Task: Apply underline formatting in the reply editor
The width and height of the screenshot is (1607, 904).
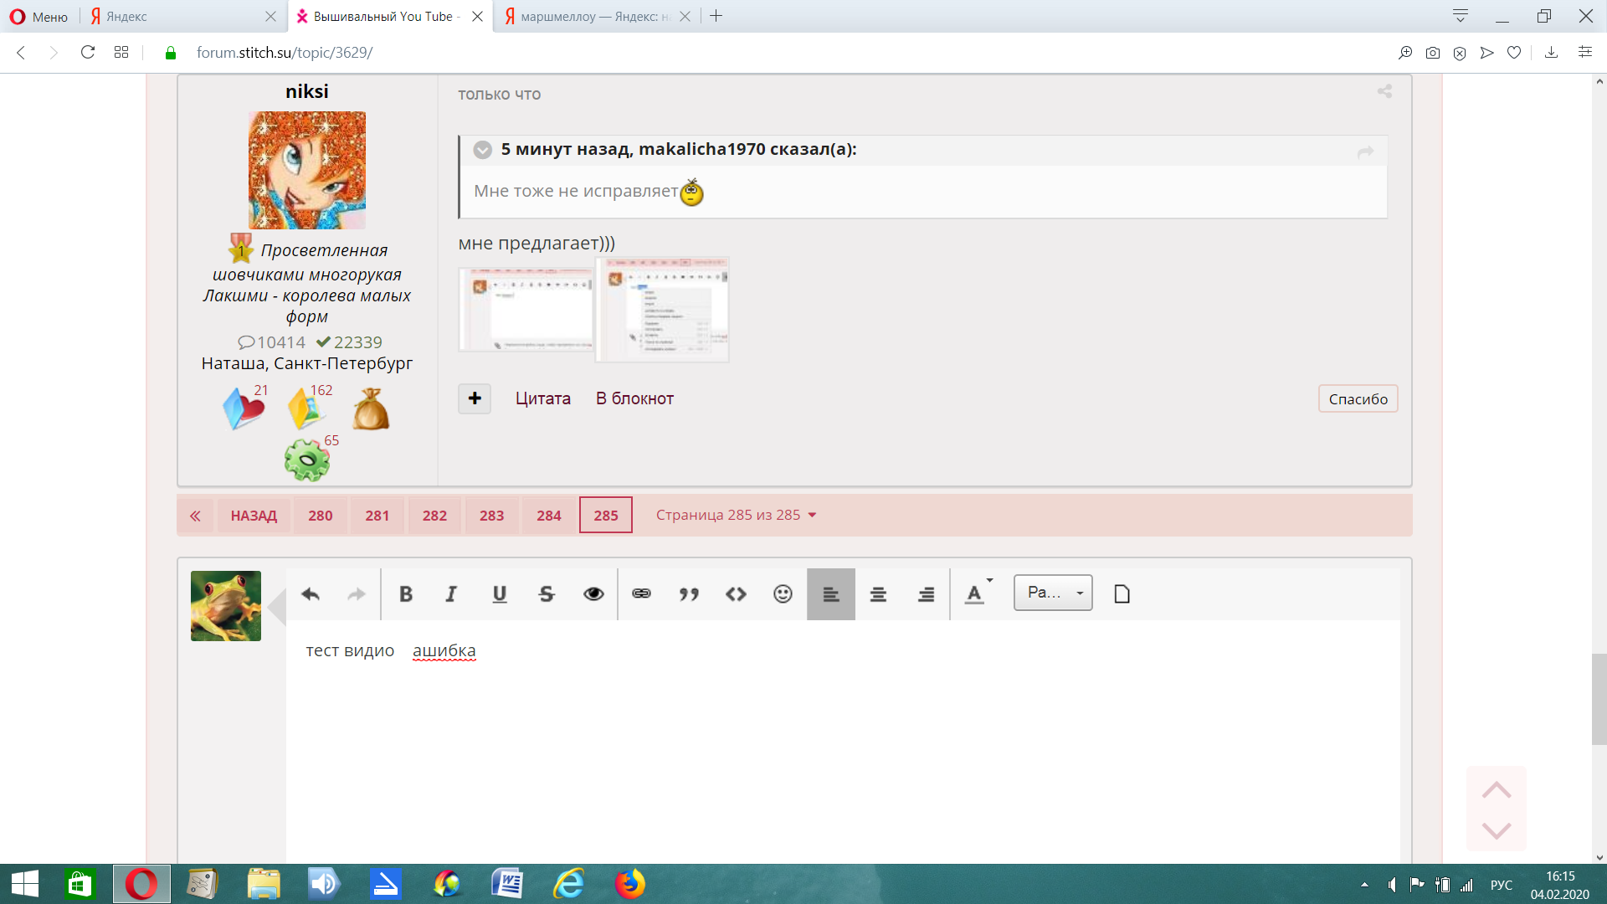Action: [500, 594]
